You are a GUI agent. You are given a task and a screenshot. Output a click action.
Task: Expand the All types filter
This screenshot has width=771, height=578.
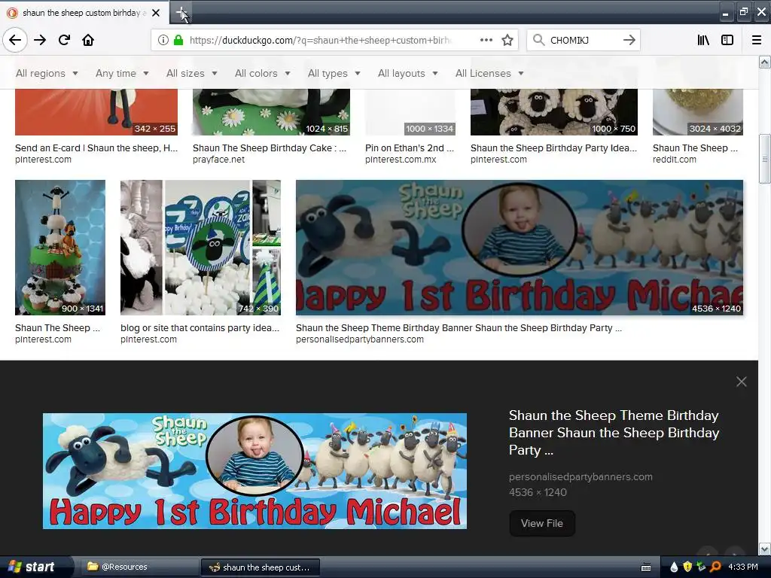point(334,73)
